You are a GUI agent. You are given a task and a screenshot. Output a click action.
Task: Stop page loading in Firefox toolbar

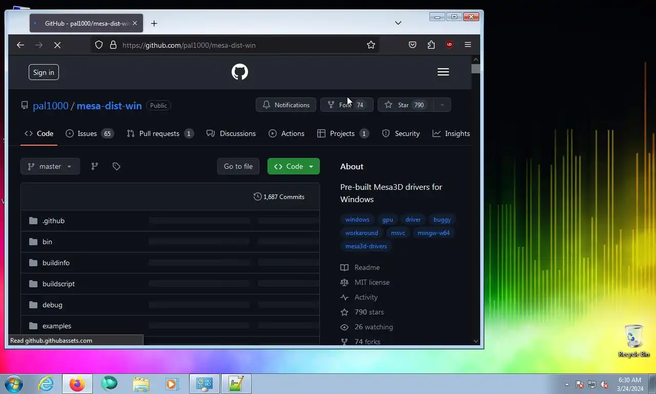[57, 45]
